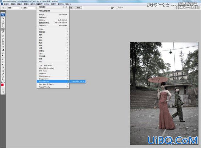Open the 窗口(W) menu
The width and height of the screenshot is (201, 148).
(x=61, y=4)
